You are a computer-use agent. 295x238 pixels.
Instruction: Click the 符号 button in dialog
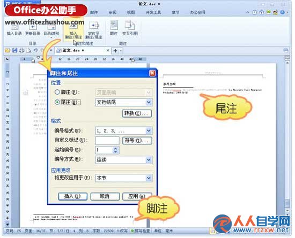(x=137, y=141)
